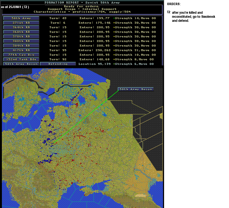
Task: Select the 77th Cav Div button
Action: (x=21, y=55)
